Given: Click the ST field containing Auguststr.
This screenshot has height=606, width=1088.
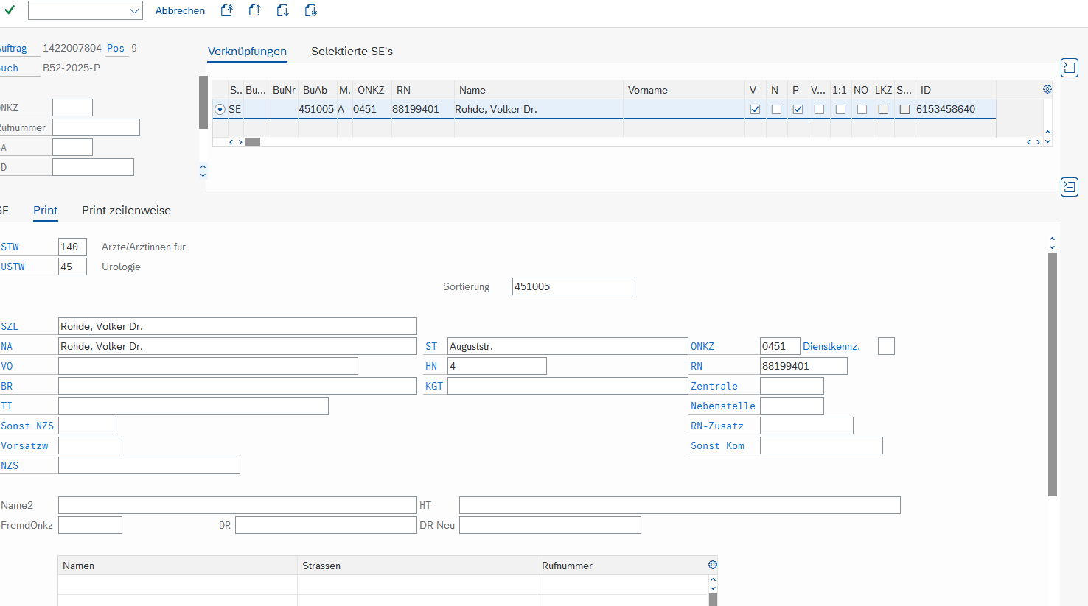Looking at the screenshot, I should click(x=568, y=346).
